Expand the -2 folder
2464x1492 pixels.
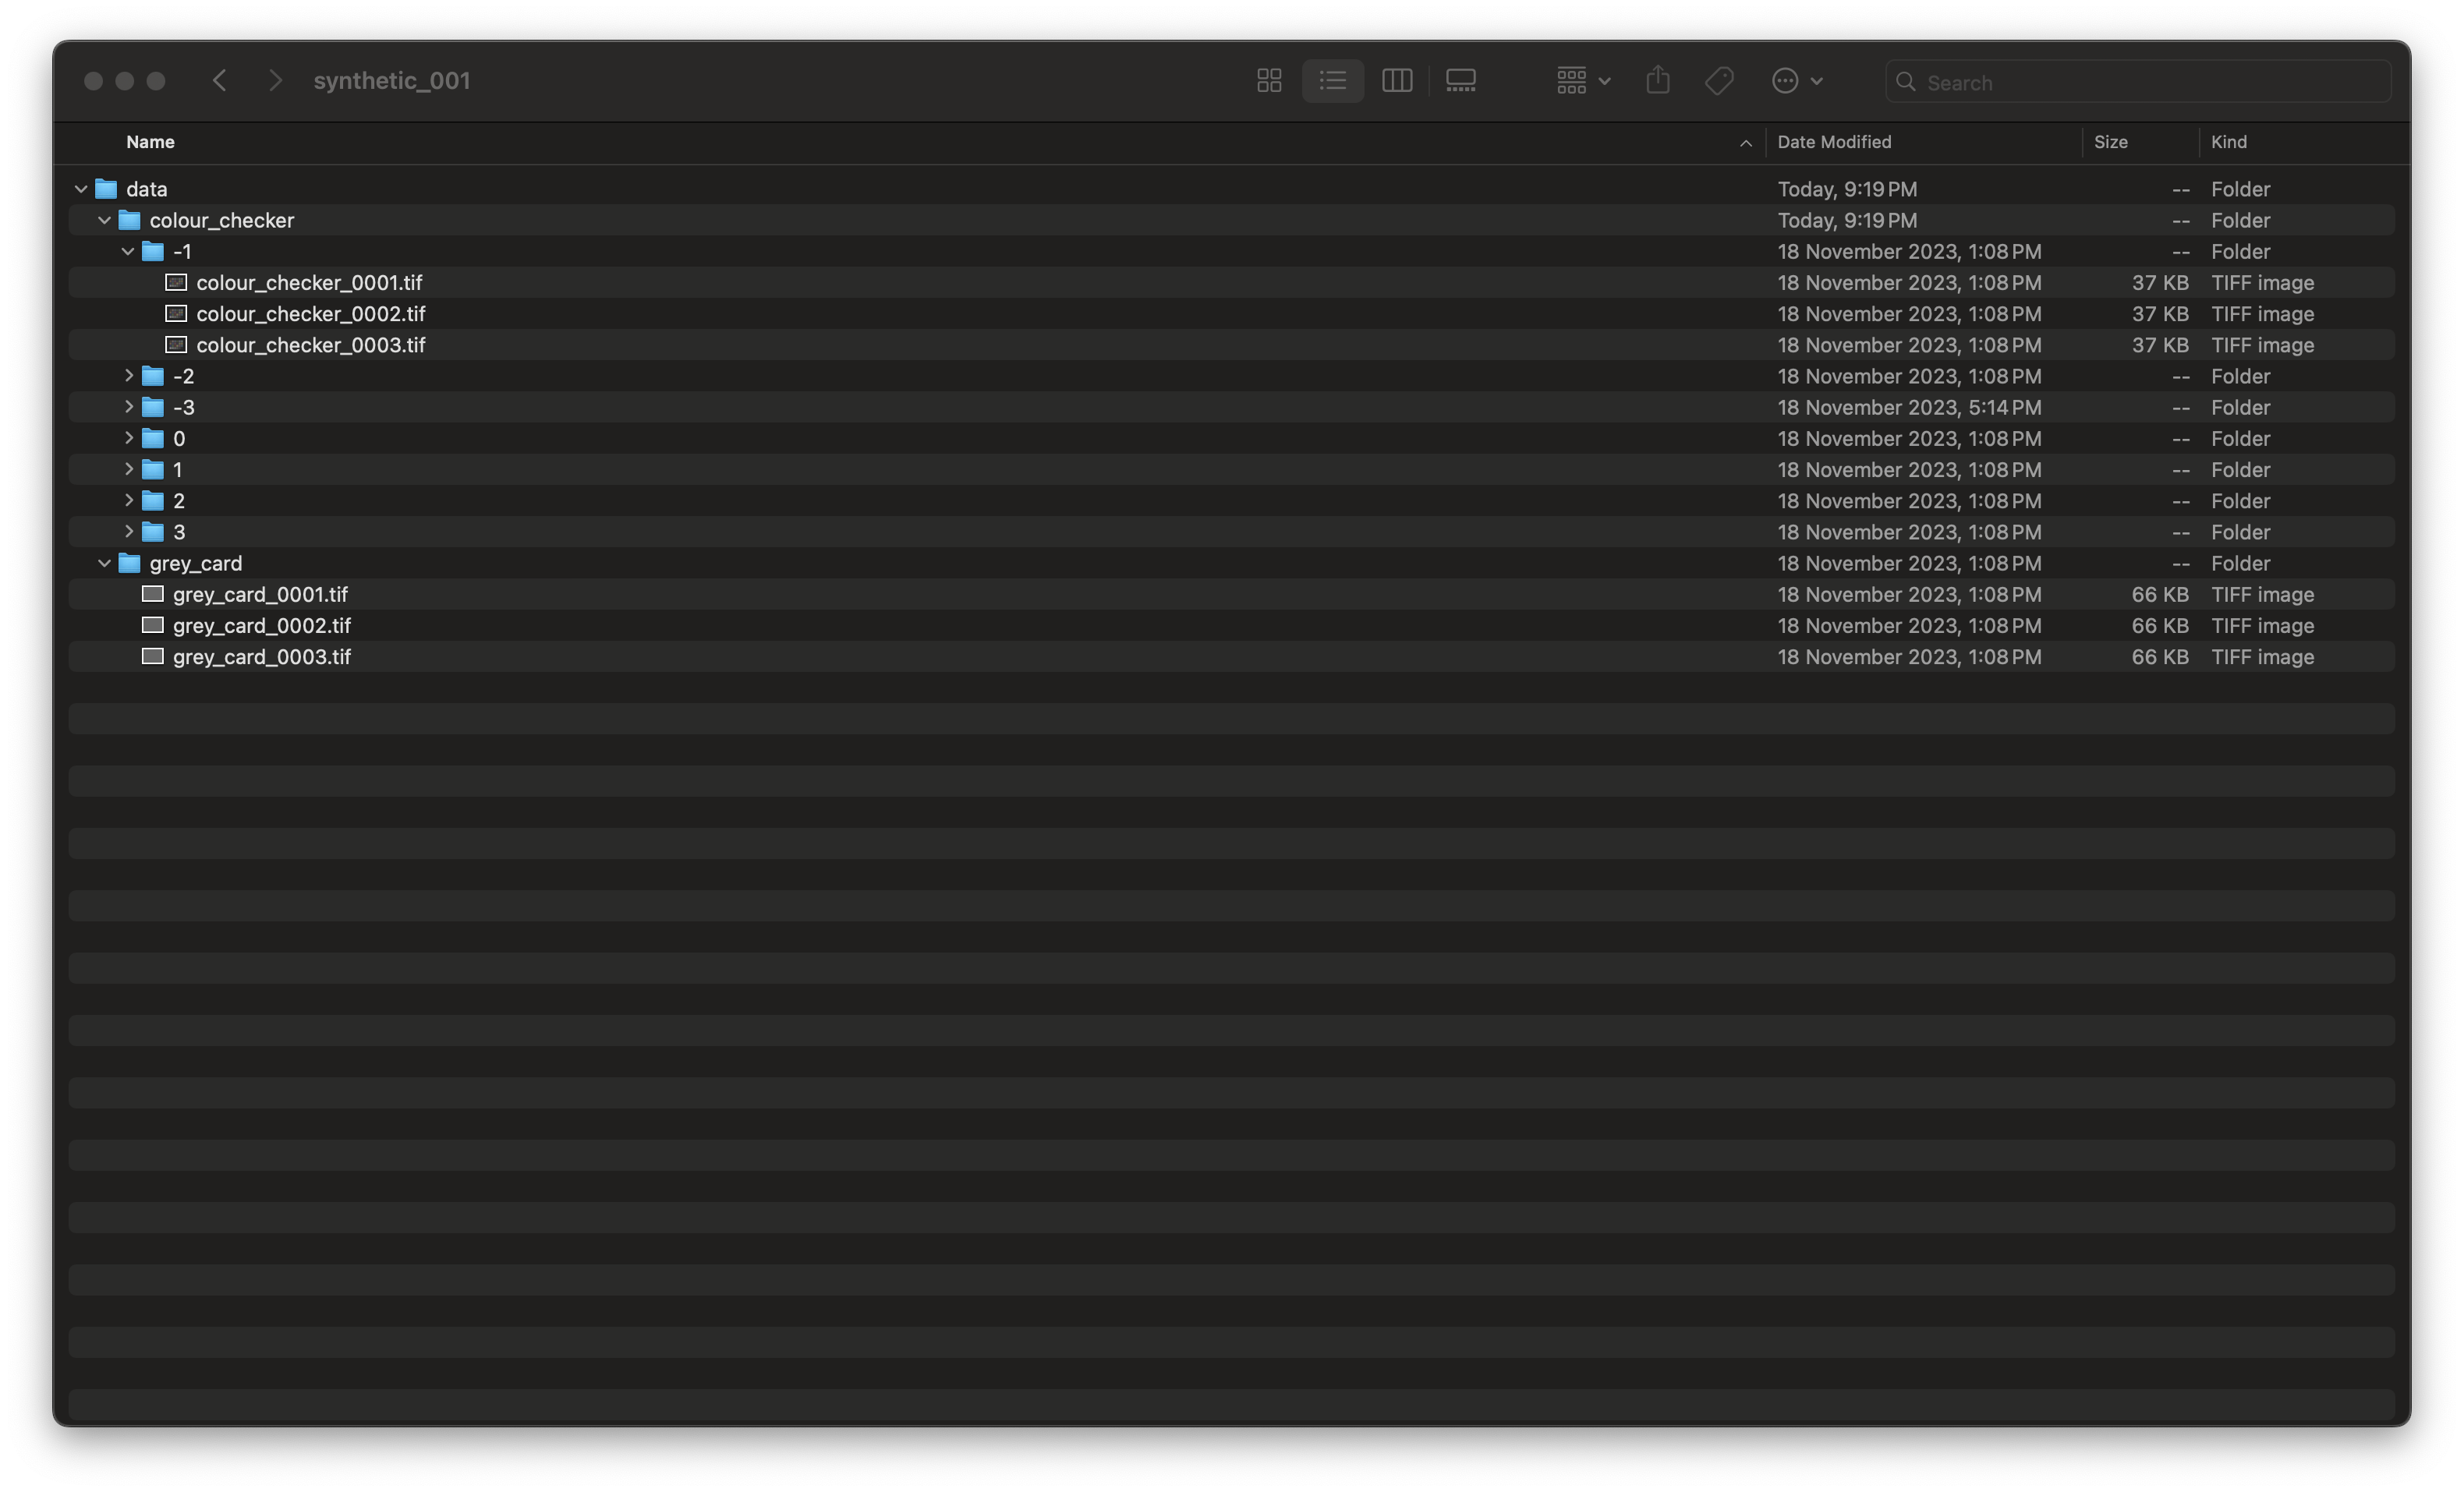[x=128, y=376]
